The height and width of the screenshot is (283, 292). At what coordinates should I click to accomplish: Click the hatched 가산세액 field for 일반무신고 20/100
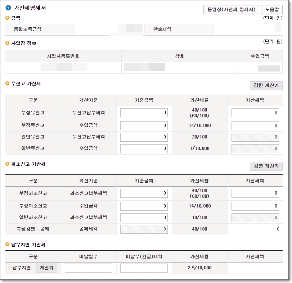pyautogui.click(x=255, y=137)
